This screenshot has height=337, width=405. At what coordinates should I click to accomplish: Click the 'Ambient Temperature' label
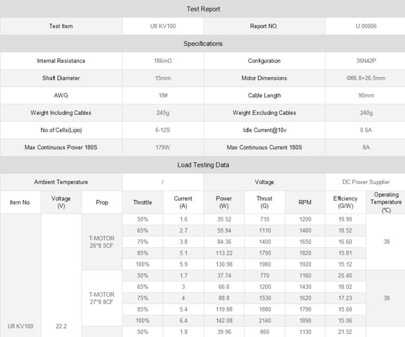coord(61,182)
